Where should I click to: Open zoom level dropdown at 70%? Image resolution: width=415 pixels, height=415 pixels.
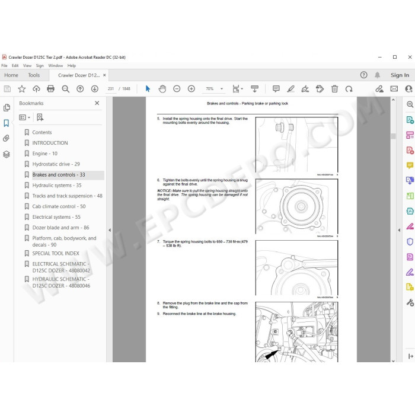pos(222,89)
